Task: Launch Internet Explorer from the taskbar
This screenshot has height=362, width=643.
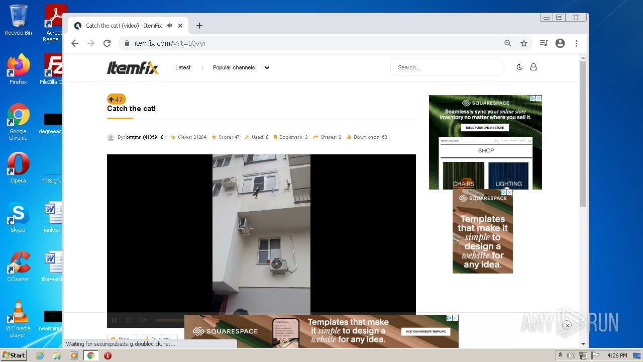Action: point(40,355)
